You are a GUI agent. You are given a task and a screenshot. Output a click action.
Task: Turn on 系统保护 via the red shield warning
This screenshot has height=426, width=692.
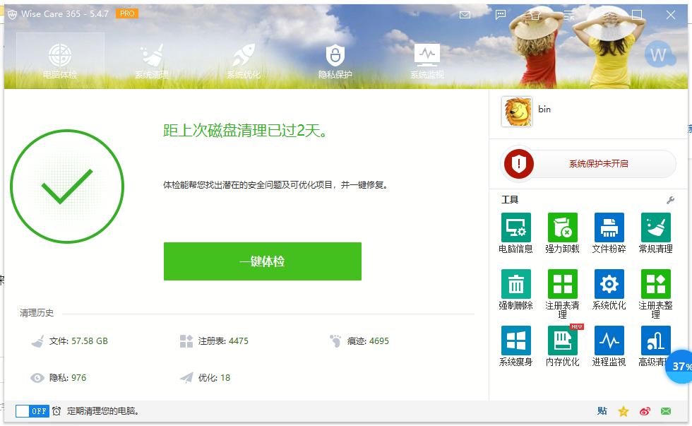pyautogui.click(x=586, y=163)
